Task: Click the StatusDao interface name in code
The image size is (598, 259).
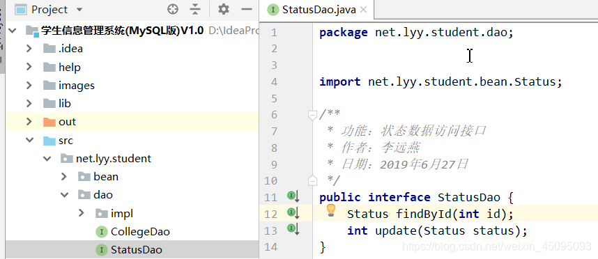Action: 468,197
